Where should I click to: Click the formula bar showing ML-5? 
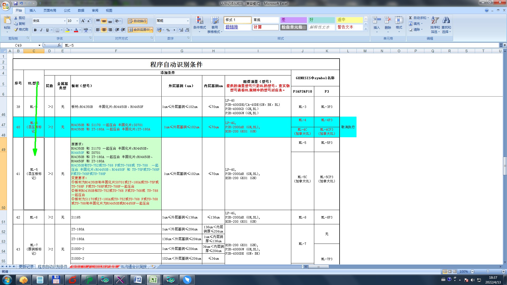point(281,45)
